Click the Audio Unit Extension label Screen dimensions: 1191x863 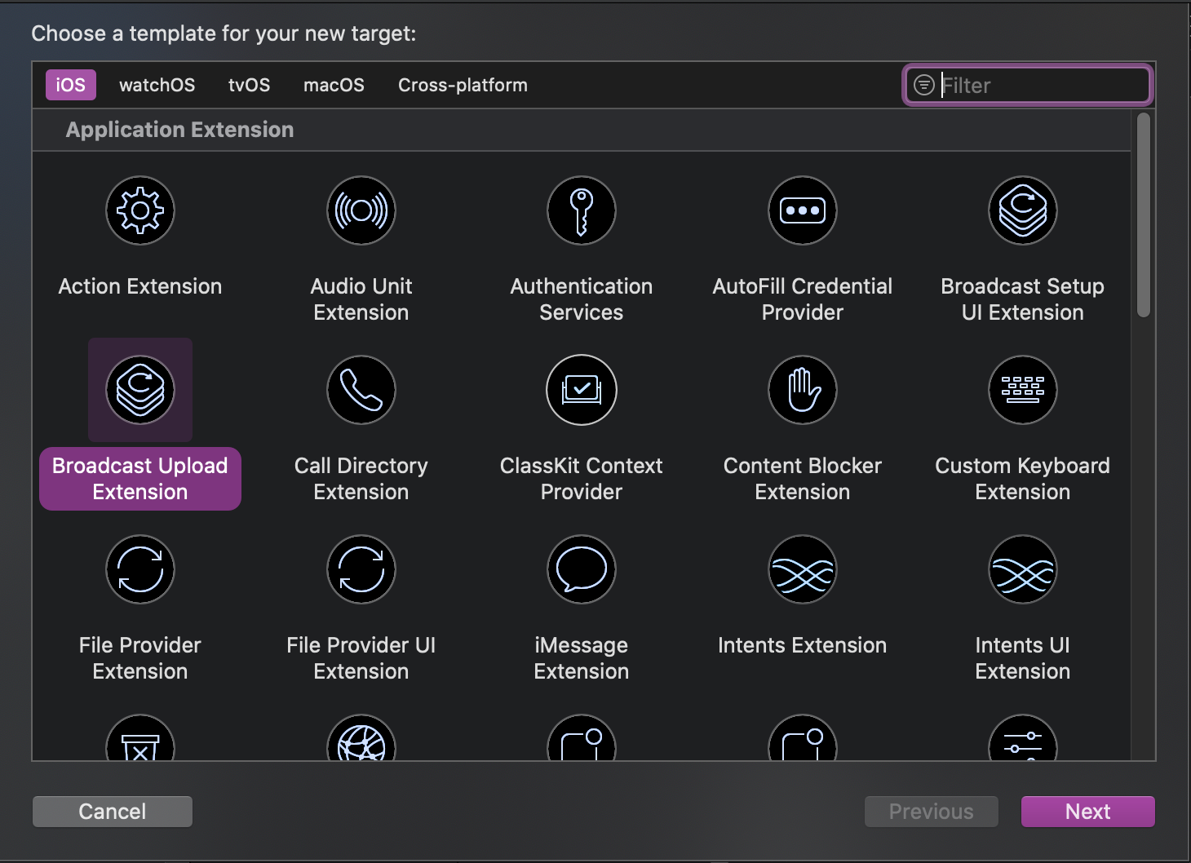pyautogui.click(x=361, y=299)
